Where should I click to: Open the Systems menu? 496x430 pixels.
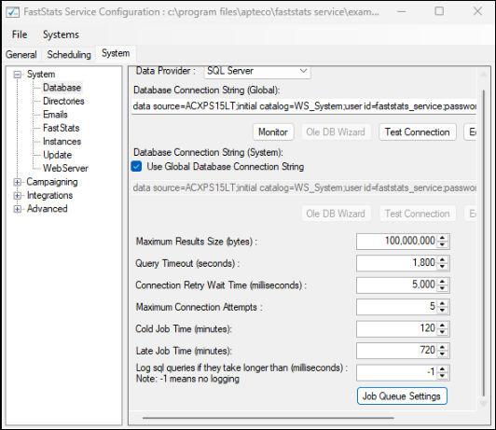click(x=61, y=35)
